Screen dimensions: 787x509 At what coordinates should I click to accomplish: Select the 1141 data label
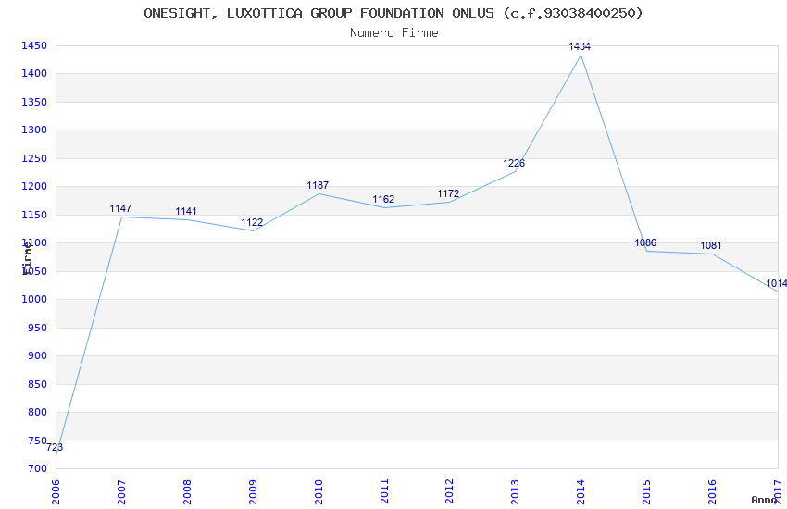(186, 211)
